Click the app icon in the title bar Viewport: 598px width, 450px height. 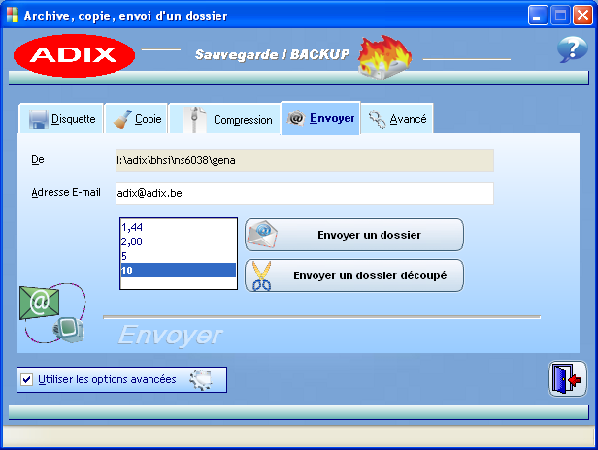coord(12,16)
